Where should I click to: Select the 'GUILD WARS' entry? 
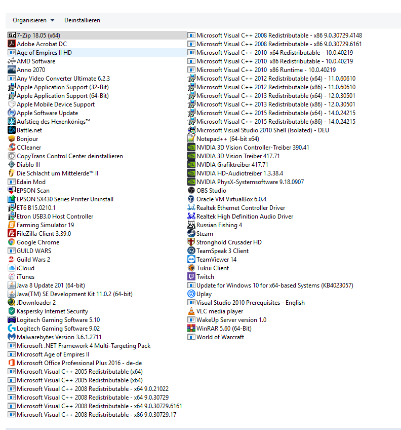pyautogui.click(x=29, y=250)
